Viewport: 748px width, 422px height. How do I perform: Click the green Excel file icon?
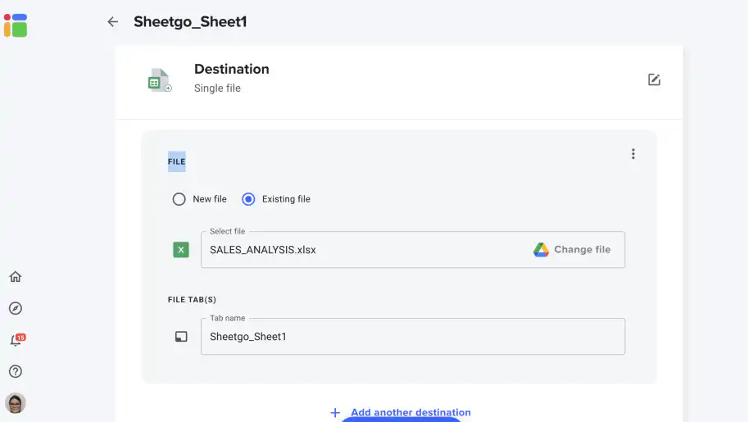(x=181, y=250)
